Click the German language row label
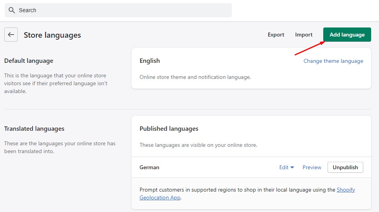Viewport: 379px width, 212px height. click(x=149, y=167)
